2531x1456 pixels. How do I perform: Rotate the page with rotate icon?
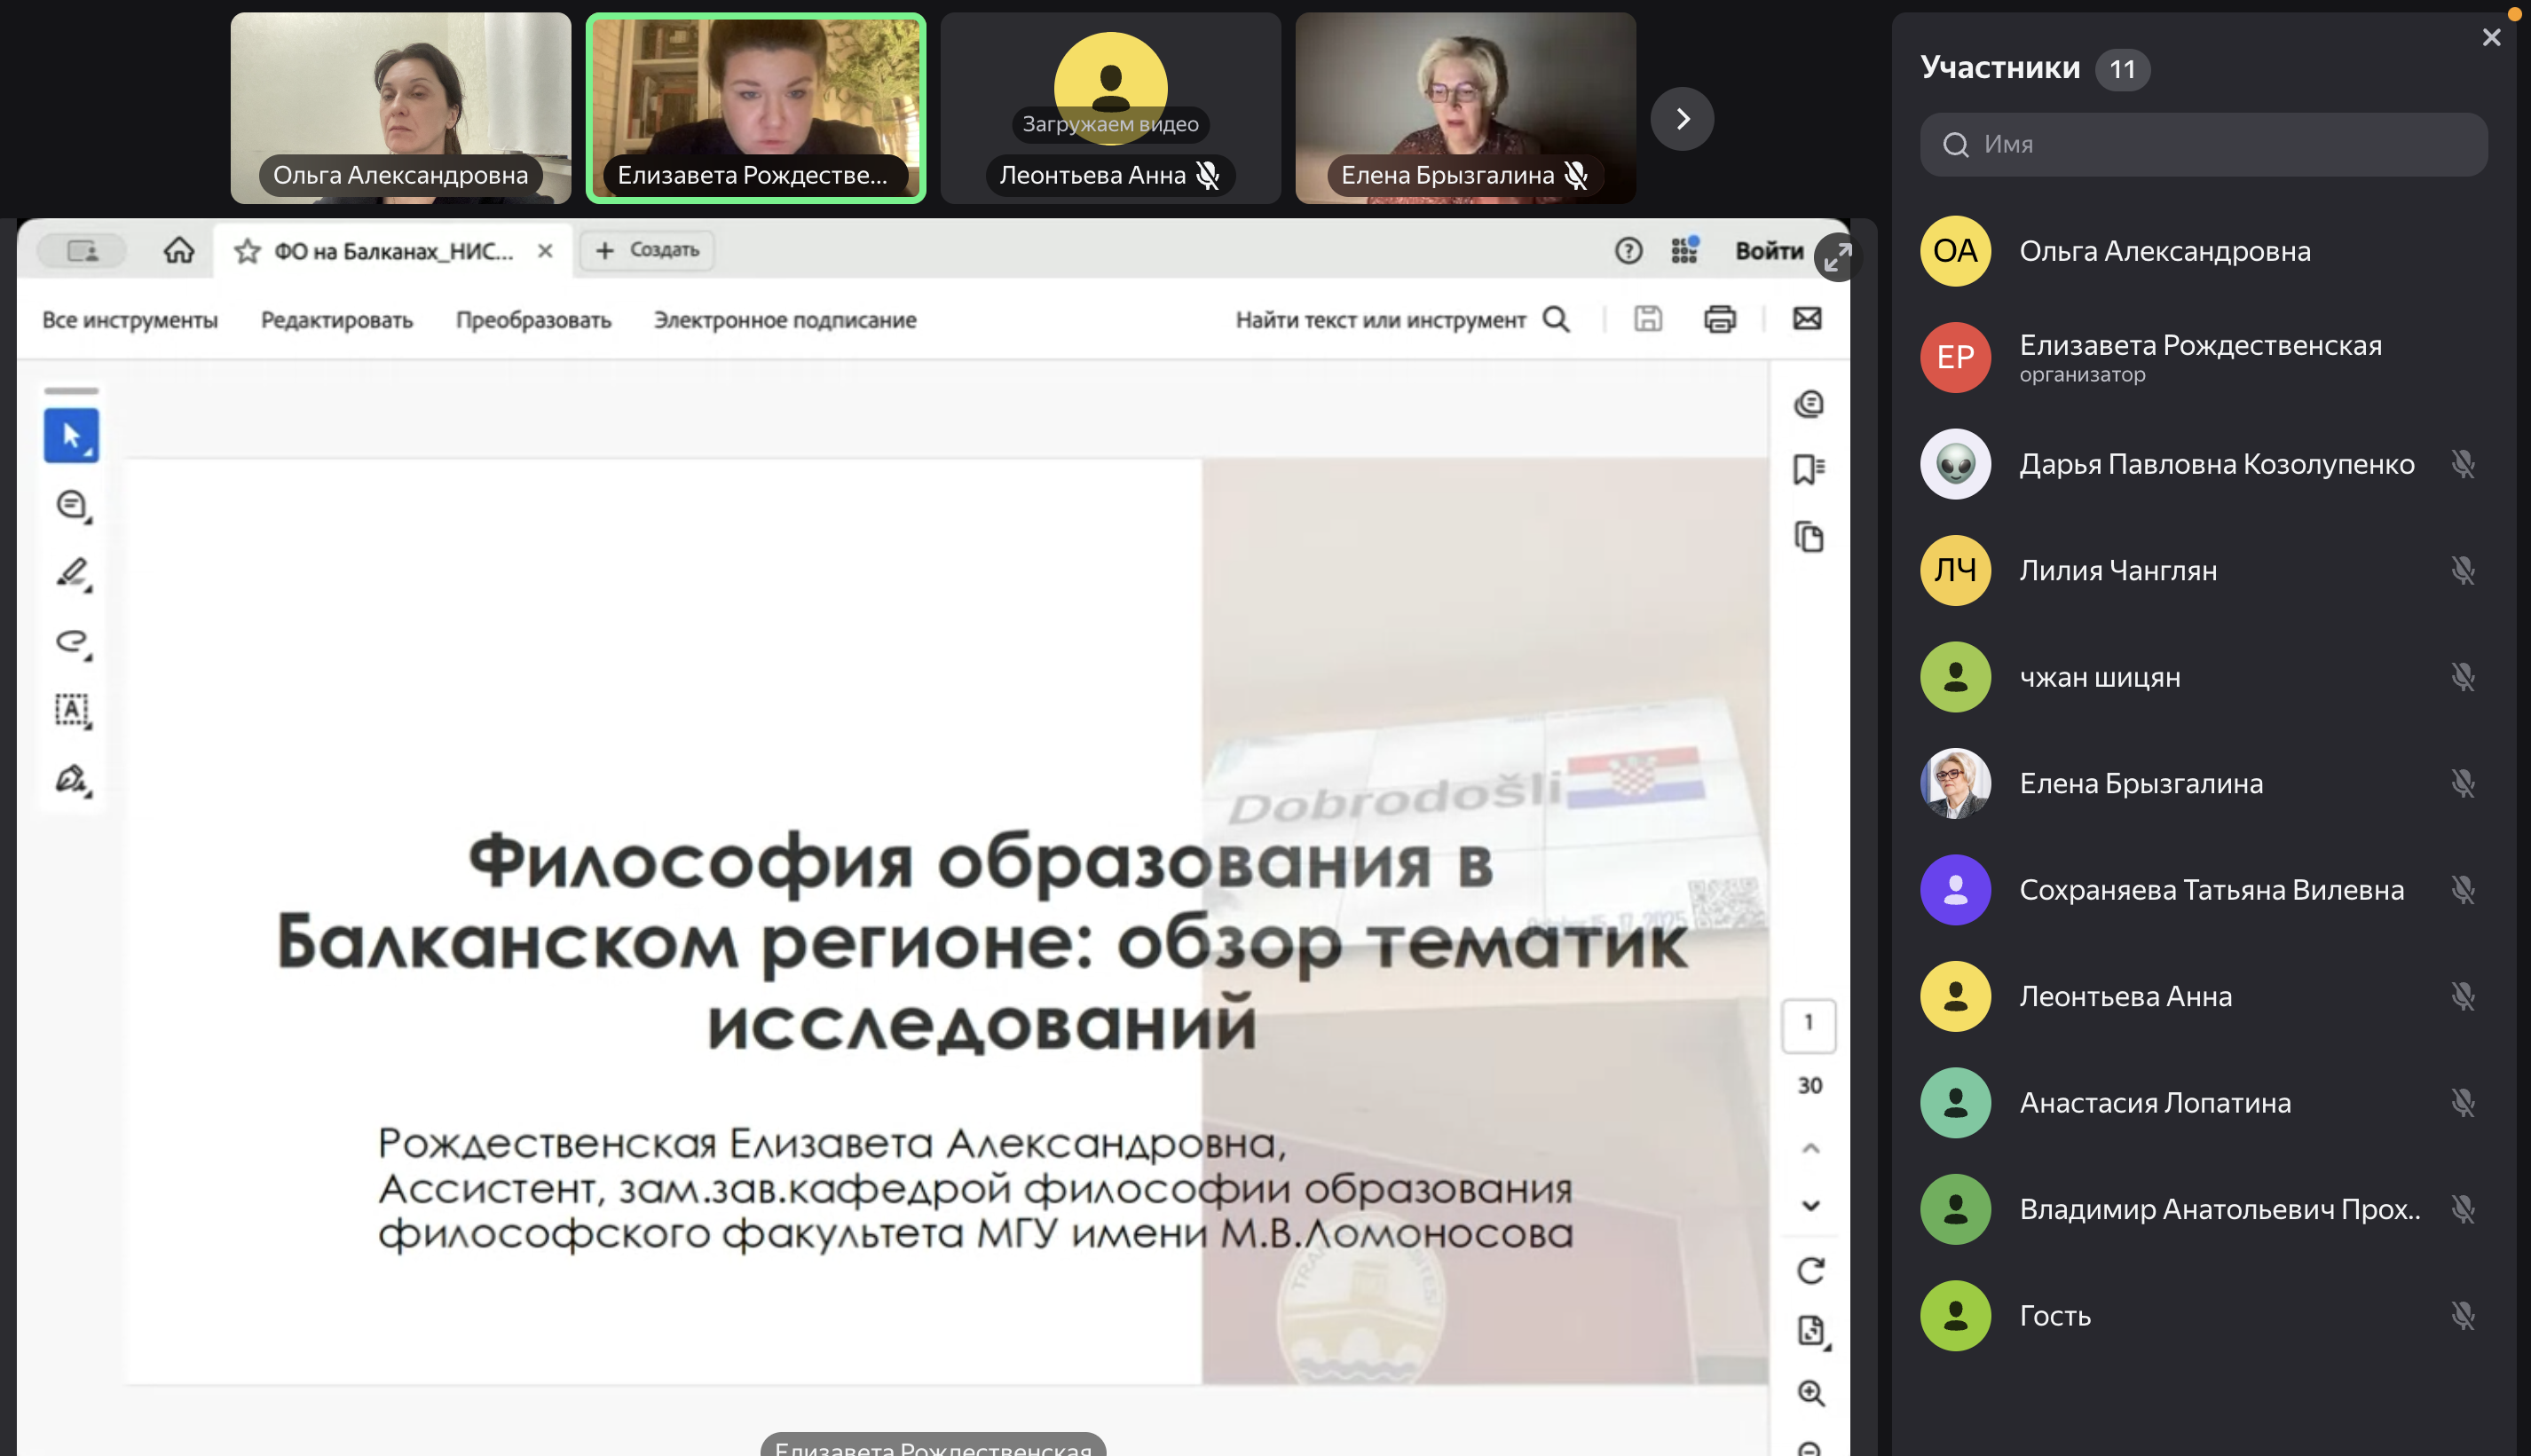tap(1810, 1270)
